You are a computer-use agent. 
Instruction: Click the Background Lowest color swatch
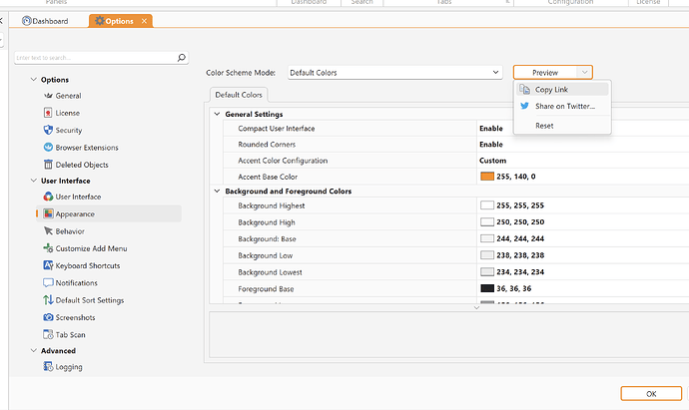click(x=487, y=272)
